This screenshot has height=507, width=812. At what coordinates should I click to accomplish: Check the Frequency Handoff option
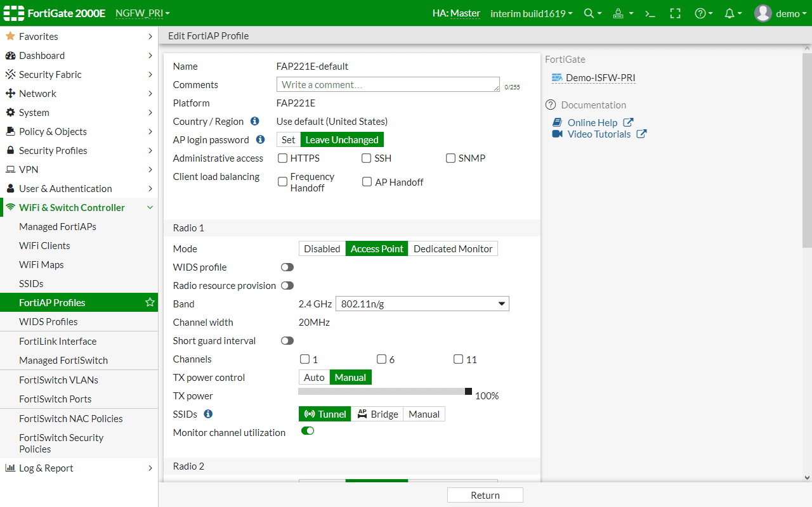(x=283, y=182)
